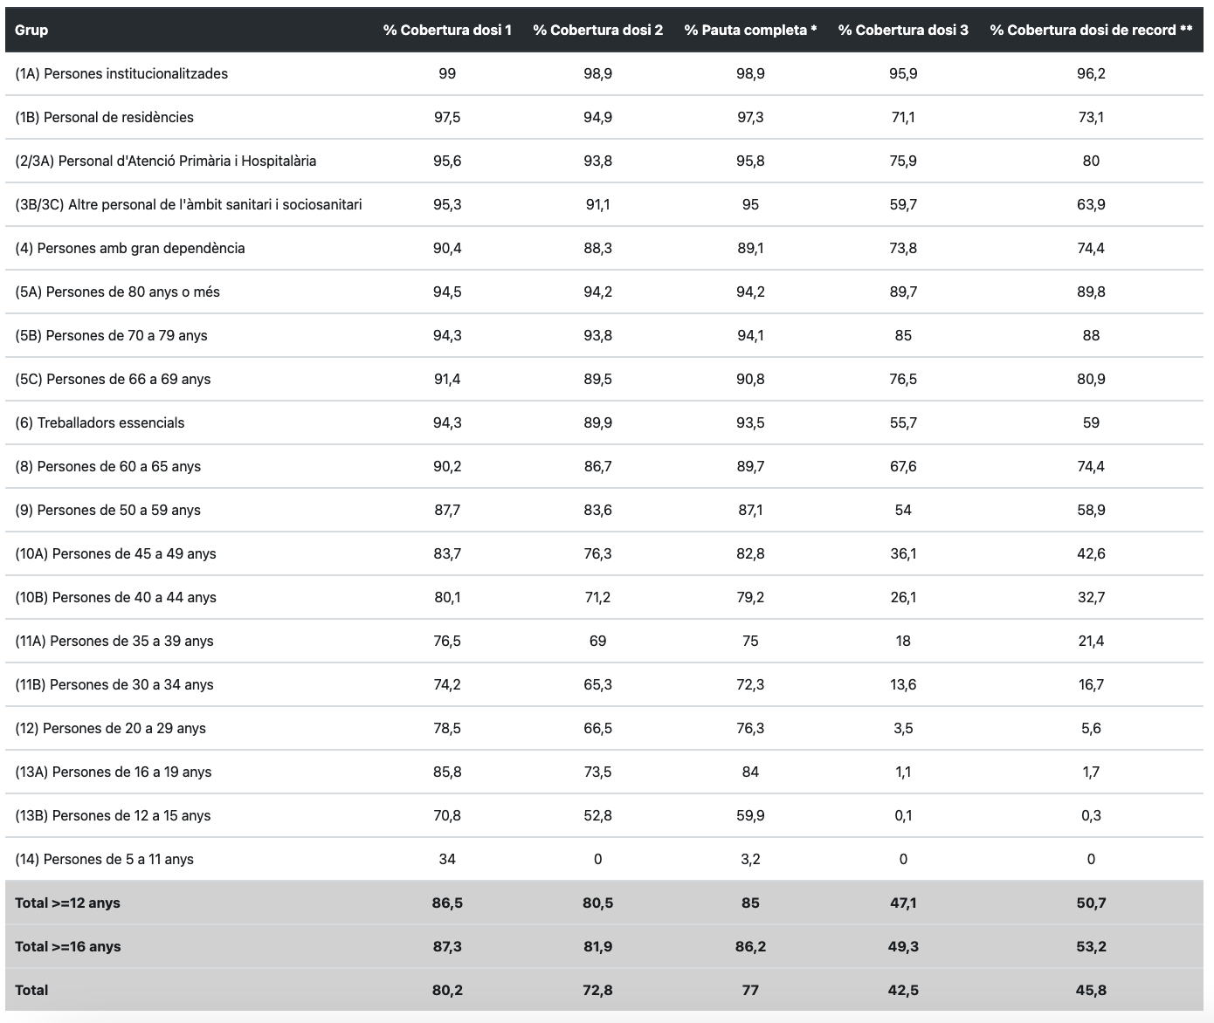Select the Persones de 80 anys o més row

point(117,292)
